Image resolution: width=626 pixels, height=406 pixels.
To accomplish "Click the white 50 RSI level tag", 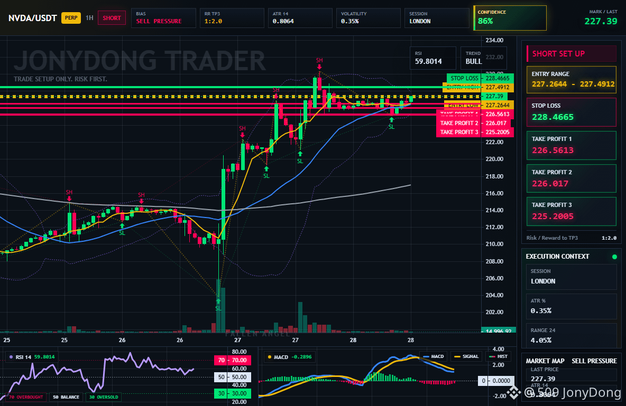I will tap(232, 377).
